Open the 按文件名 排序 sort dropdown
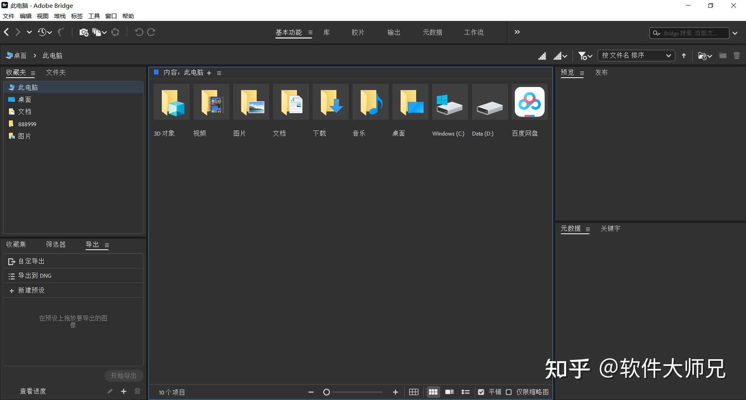Viewport: 746px width, 400px height. point(636,55)
